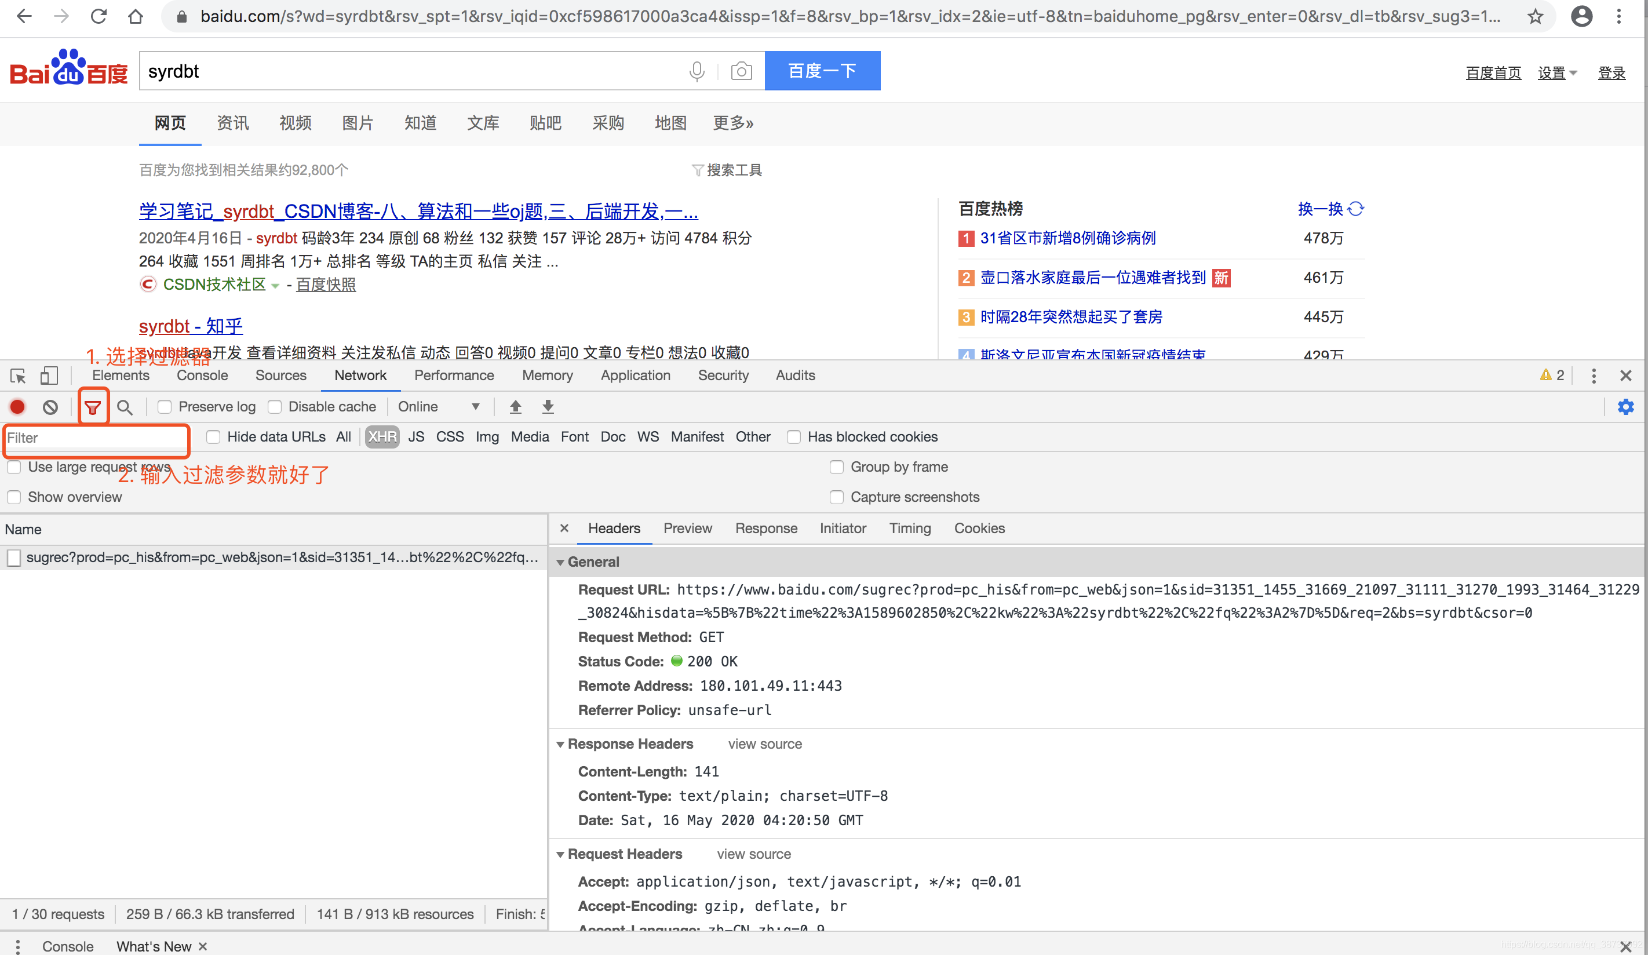Collapse the General section
1648x955 pixels.
point(560,562)
